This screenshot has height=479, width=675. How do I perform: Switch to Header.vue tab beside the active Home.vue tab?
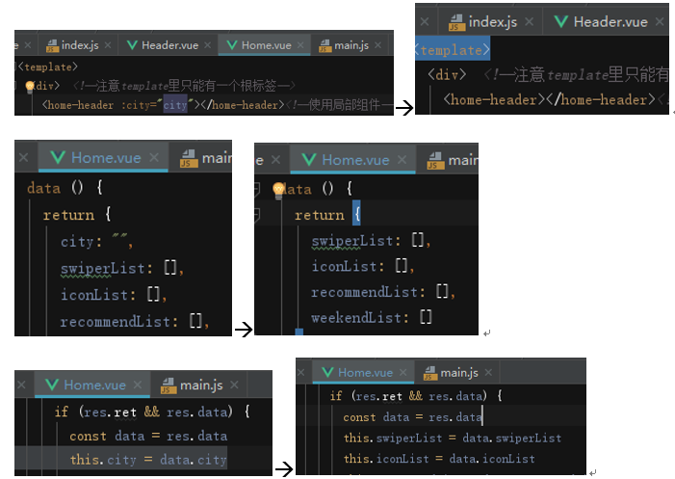click(163, 45)
